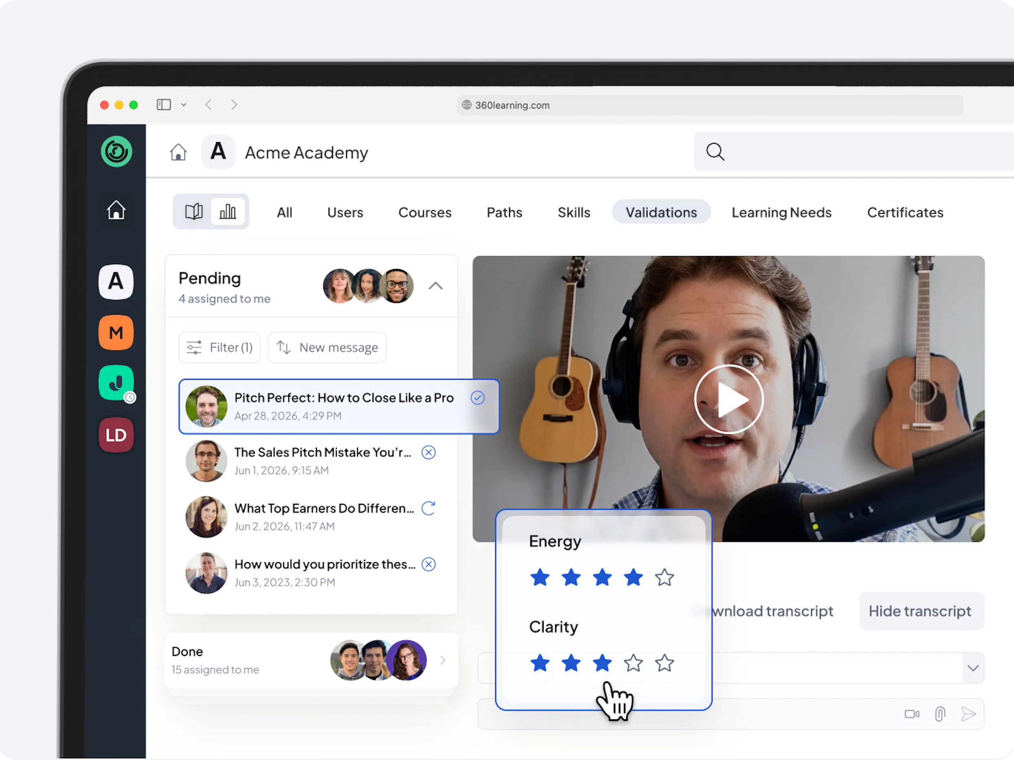
Task: Expand the transcript dropdown chevron
Action: (973, 668)
